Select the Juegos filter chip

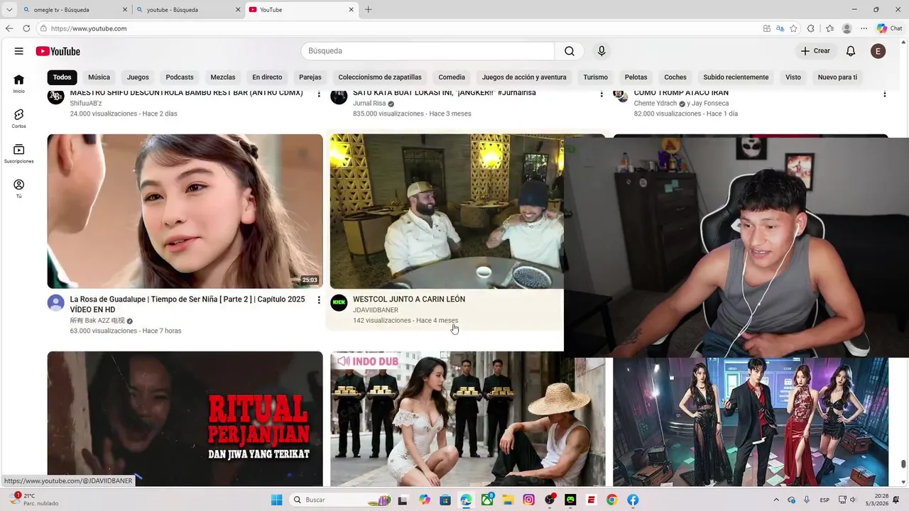pyautogui.click(x=138, y=77)
